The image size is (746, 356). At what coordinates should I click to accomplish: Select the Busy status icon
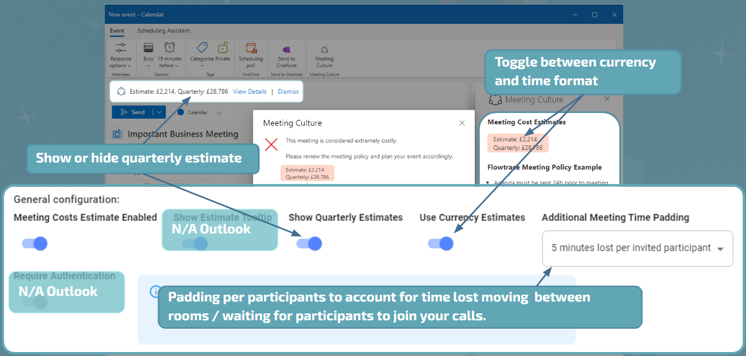click(148, 54)
